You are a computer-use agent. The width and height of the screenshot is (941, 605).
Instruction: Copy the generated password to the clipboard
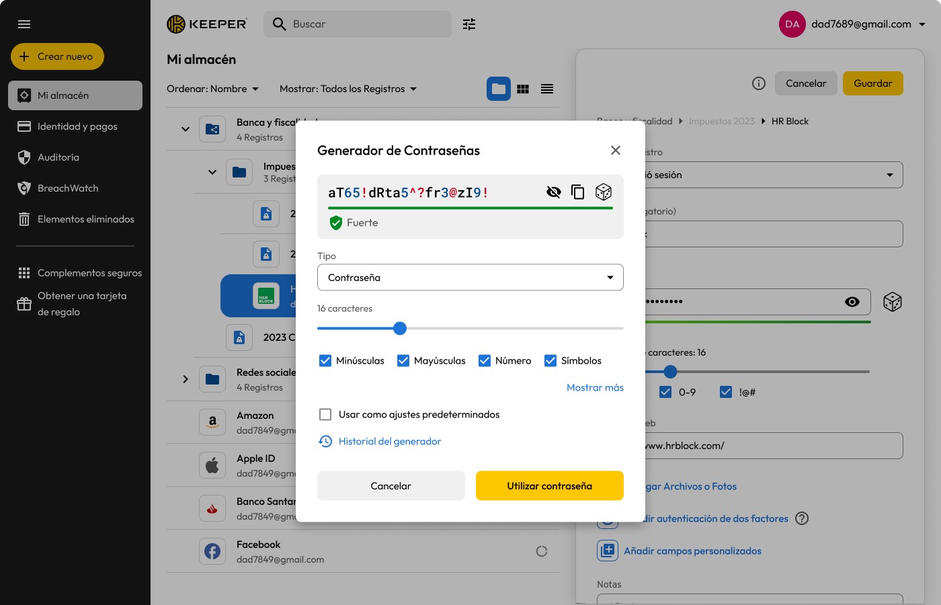(578, 192)
